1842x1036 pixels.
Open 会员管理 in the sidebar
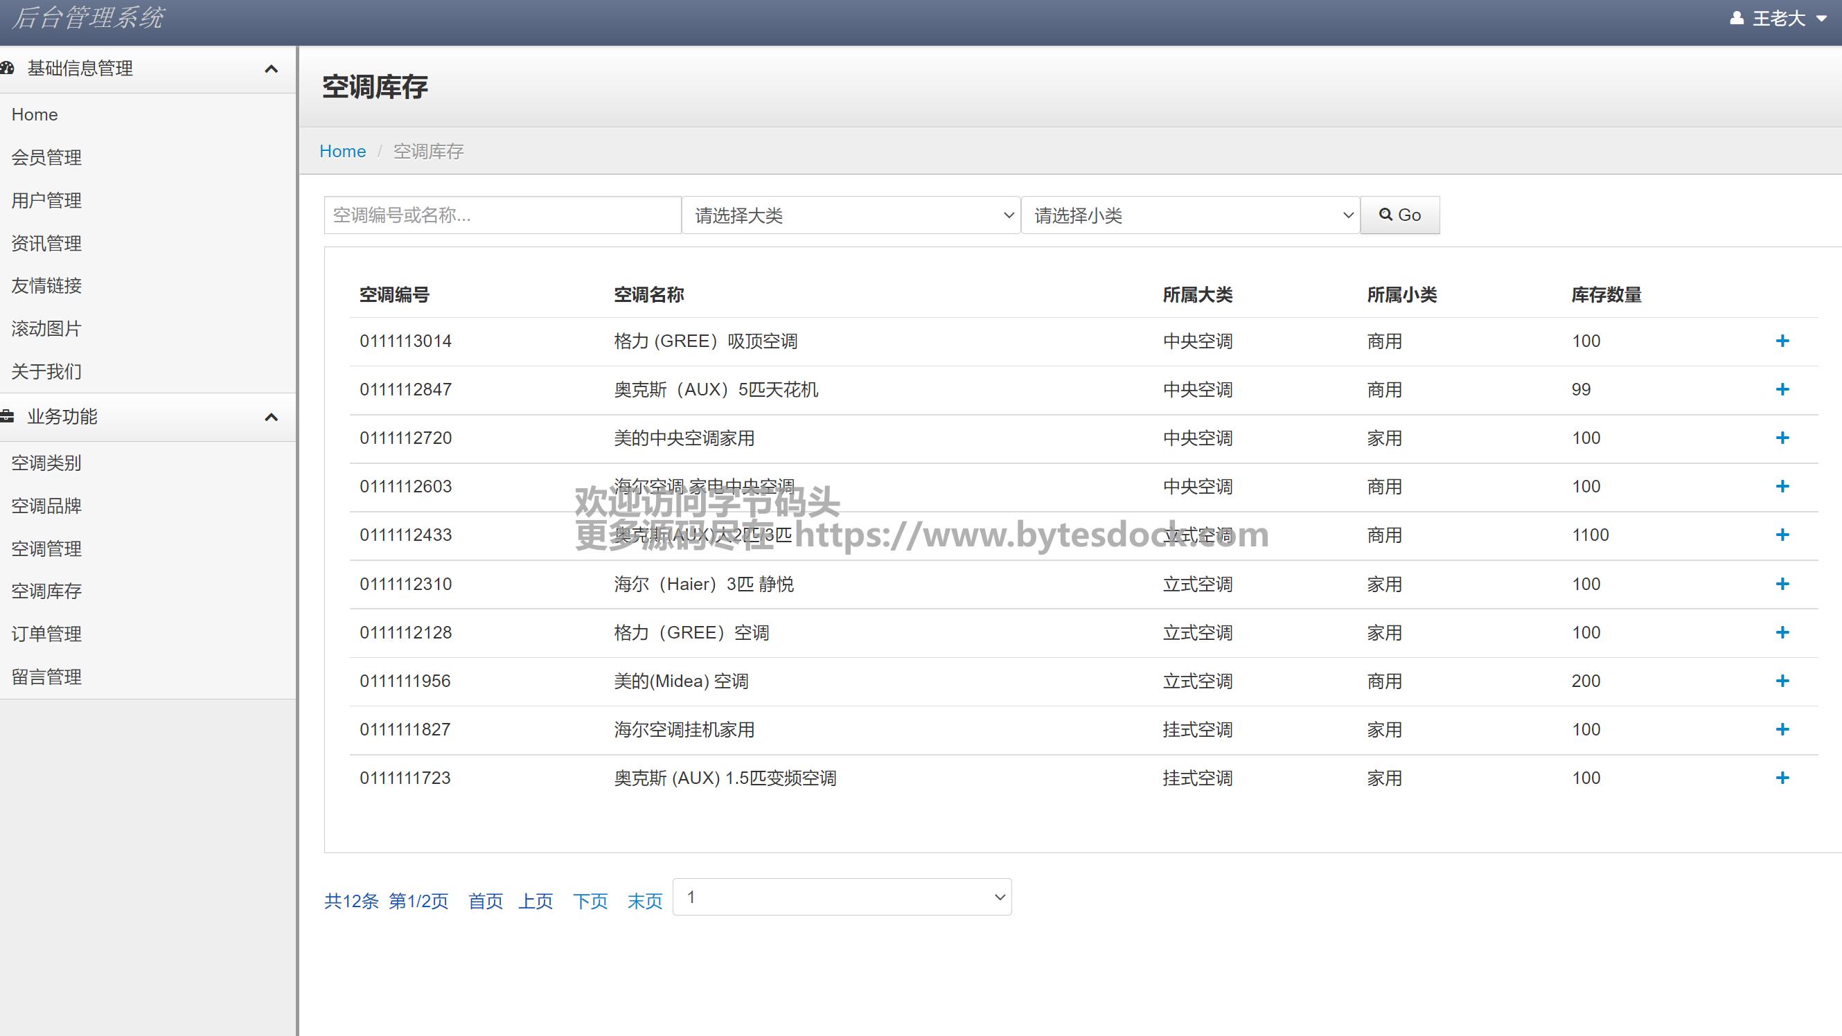point(46,157)
